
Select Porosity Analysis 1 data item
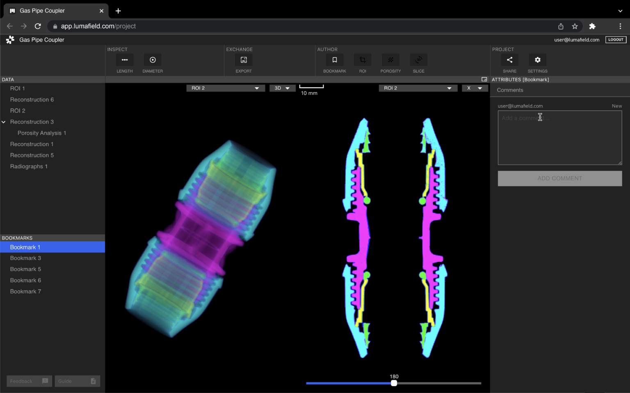click(x=42, y=133)
